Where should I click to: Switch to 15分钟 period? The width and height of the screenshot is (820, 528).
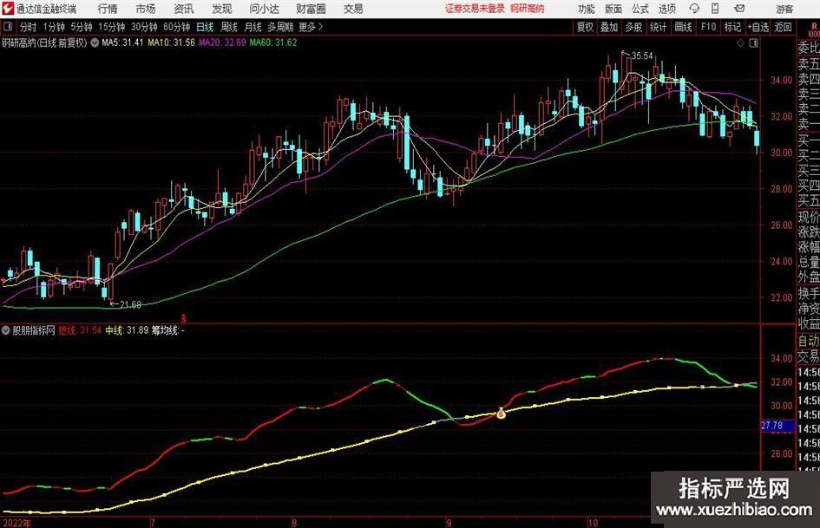112,27
